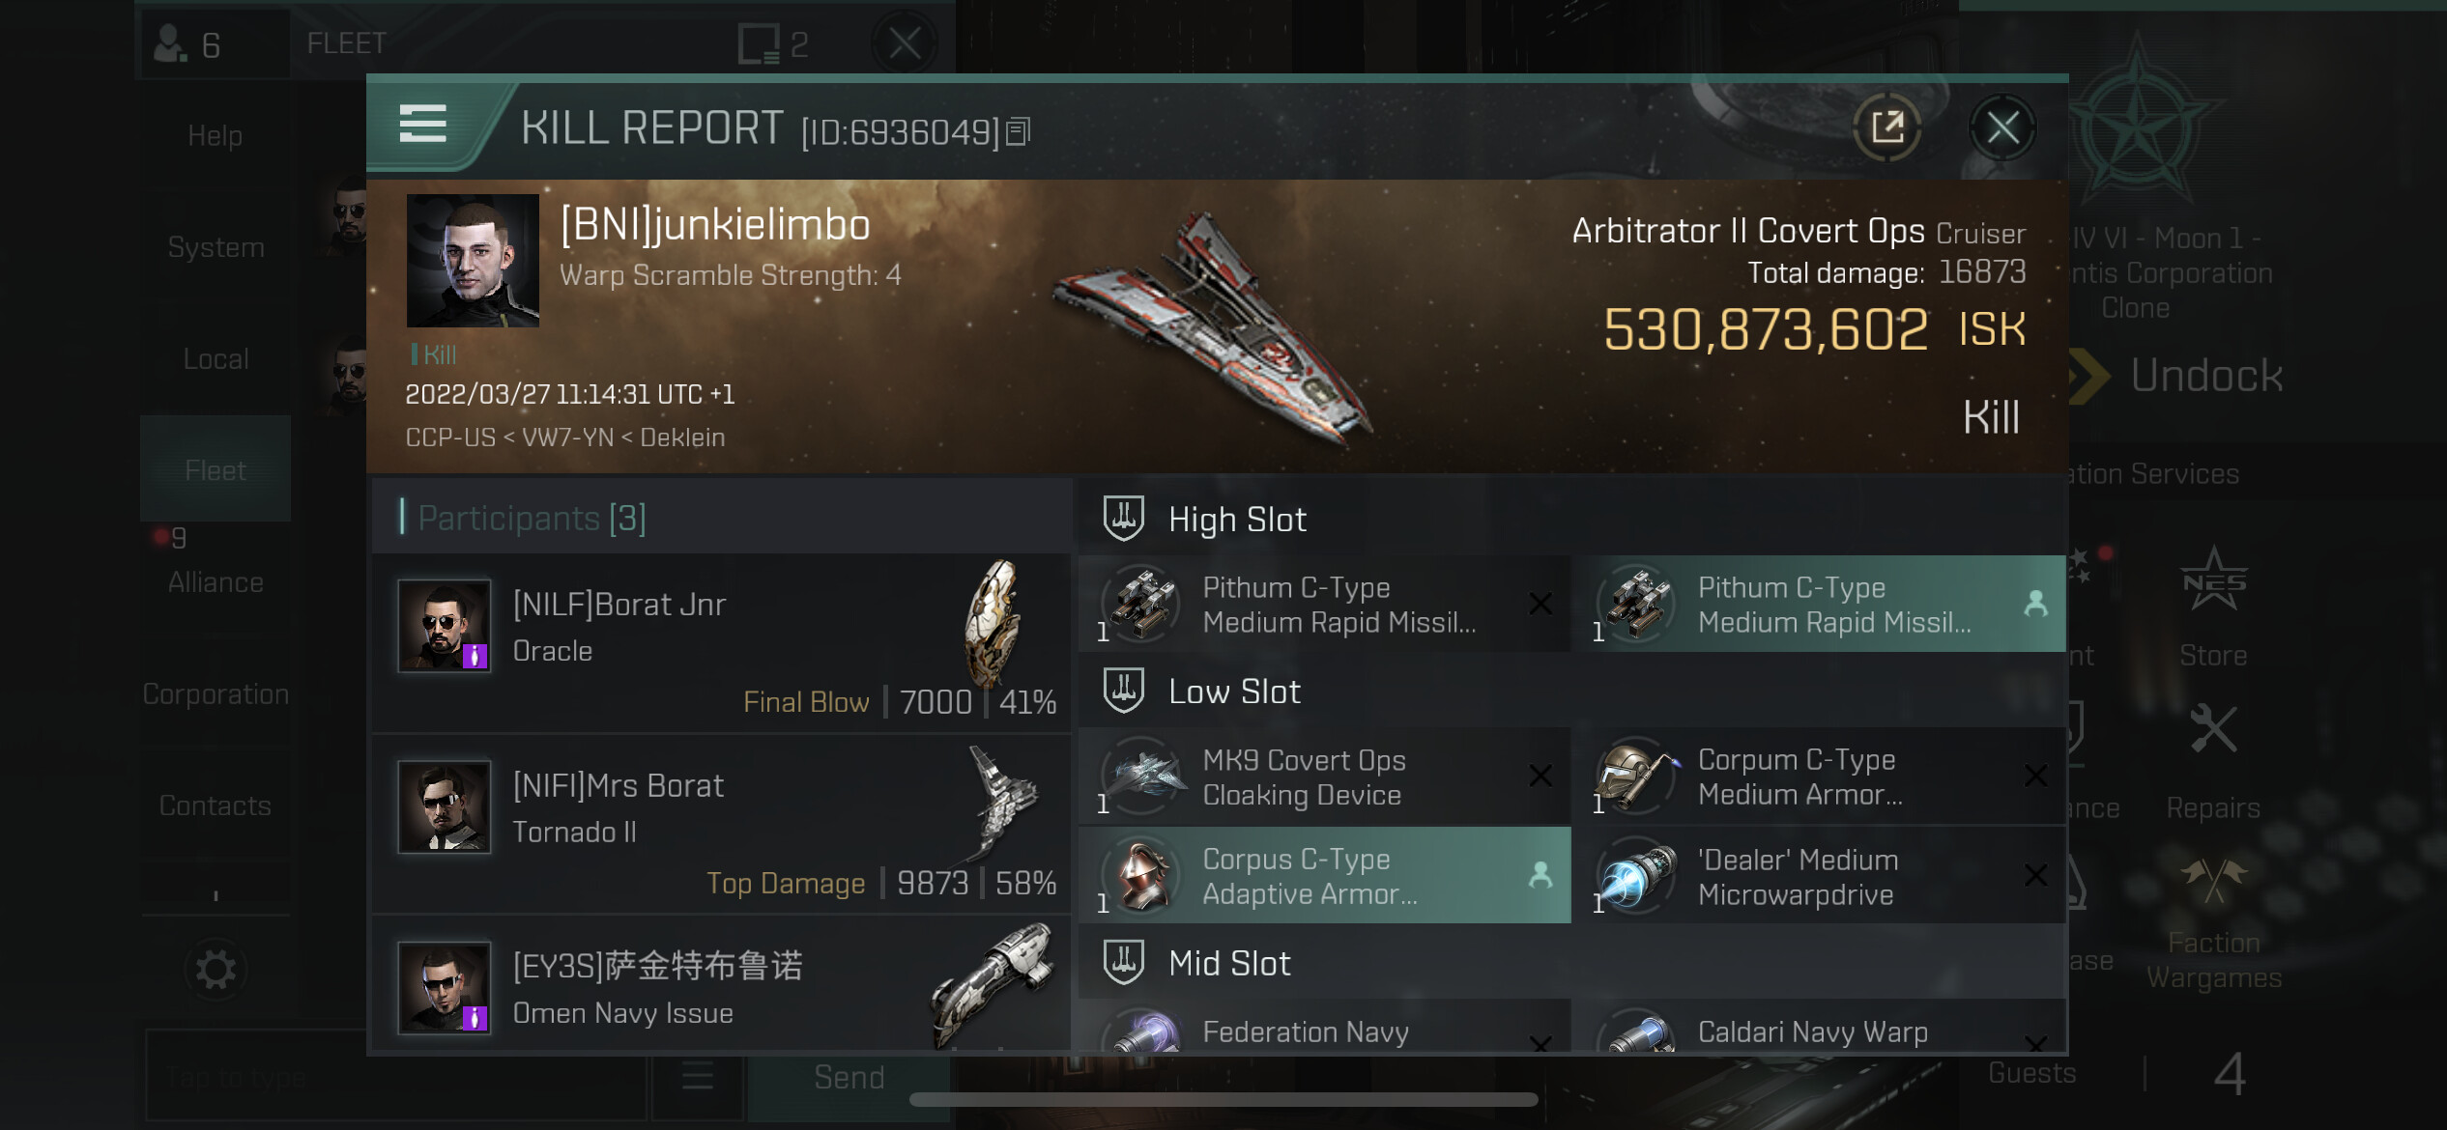Click the Undock button
Image resolution: width=2447 pixels, height=1130 pixels.
pos(2178,376)
